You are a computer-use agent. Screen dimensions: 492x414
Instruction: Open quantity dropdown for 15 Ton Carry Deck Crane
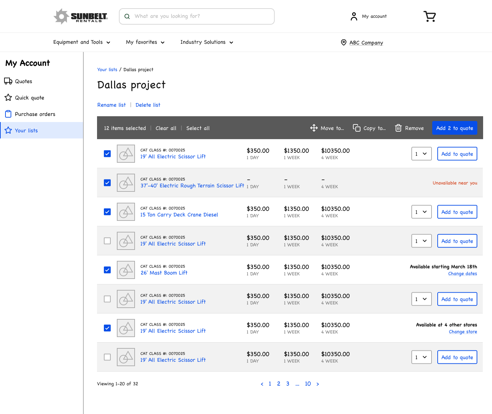click(x=421, y=212)
